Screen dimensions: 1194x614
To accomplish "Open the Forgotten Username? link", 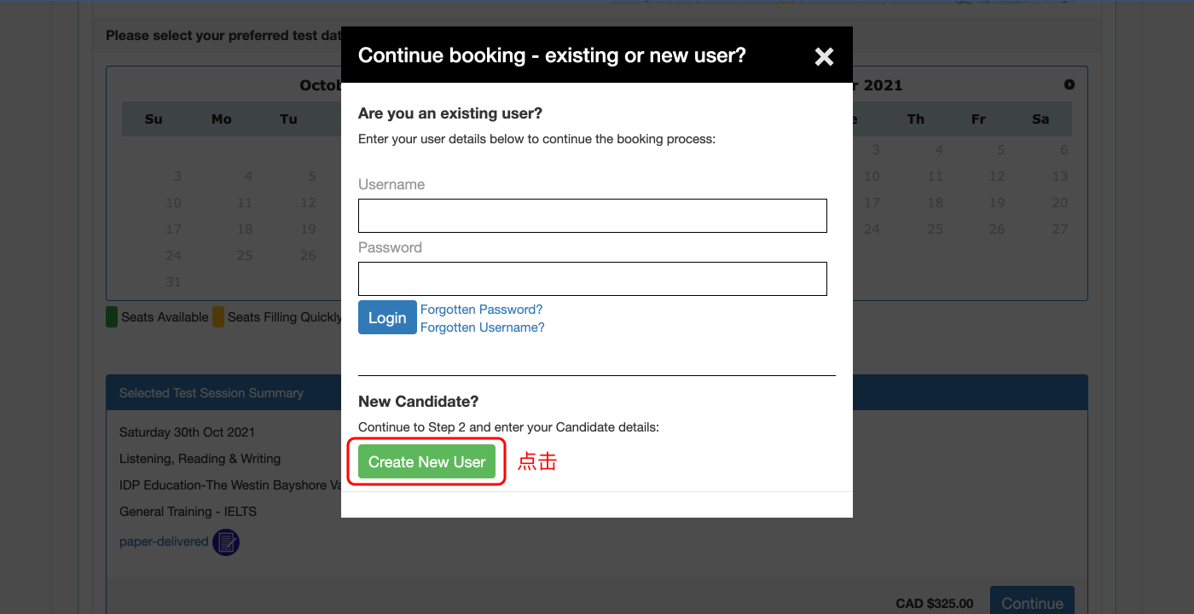I will (x=482, y=327).
